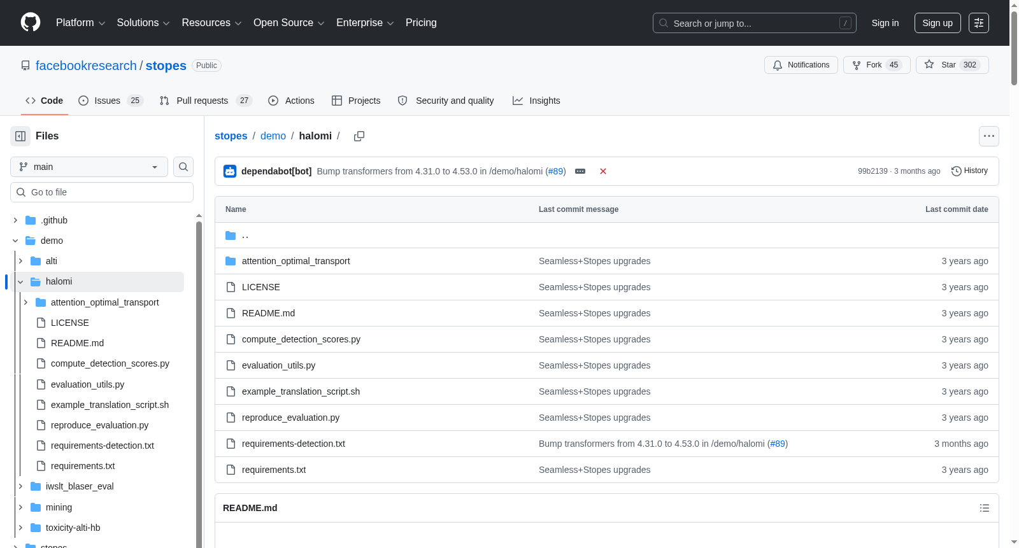Click the Go to file input

tap(102, 192)
